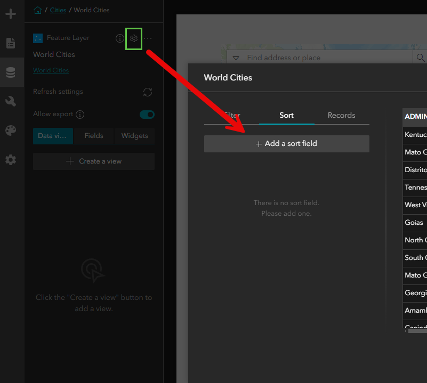Select the Utility wrench icon in the sidebar
Image resolution: width=427 pixels, height=383 pixels.
[x=12, y=101]
